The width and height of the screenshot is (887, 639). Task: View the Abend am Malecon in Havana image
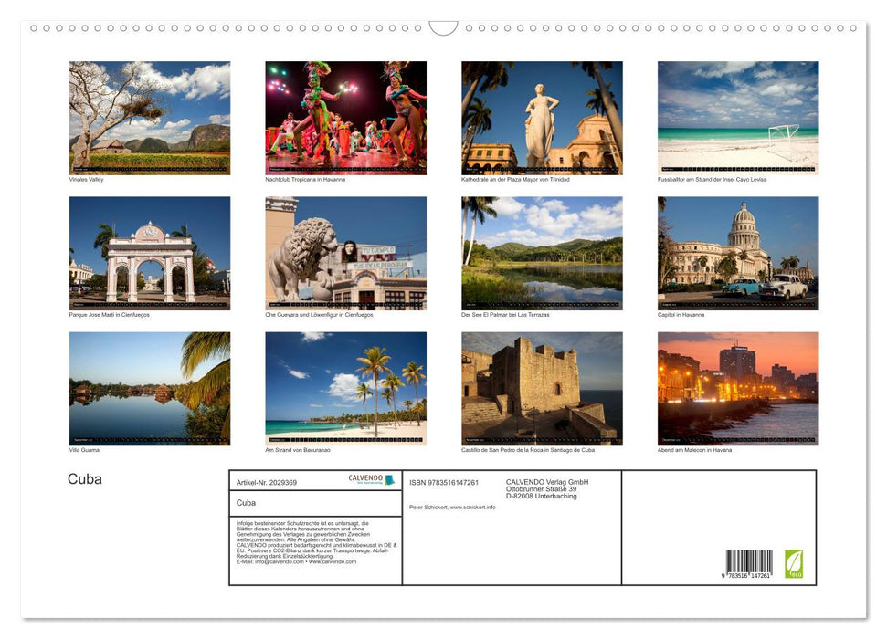coord(737,388)
